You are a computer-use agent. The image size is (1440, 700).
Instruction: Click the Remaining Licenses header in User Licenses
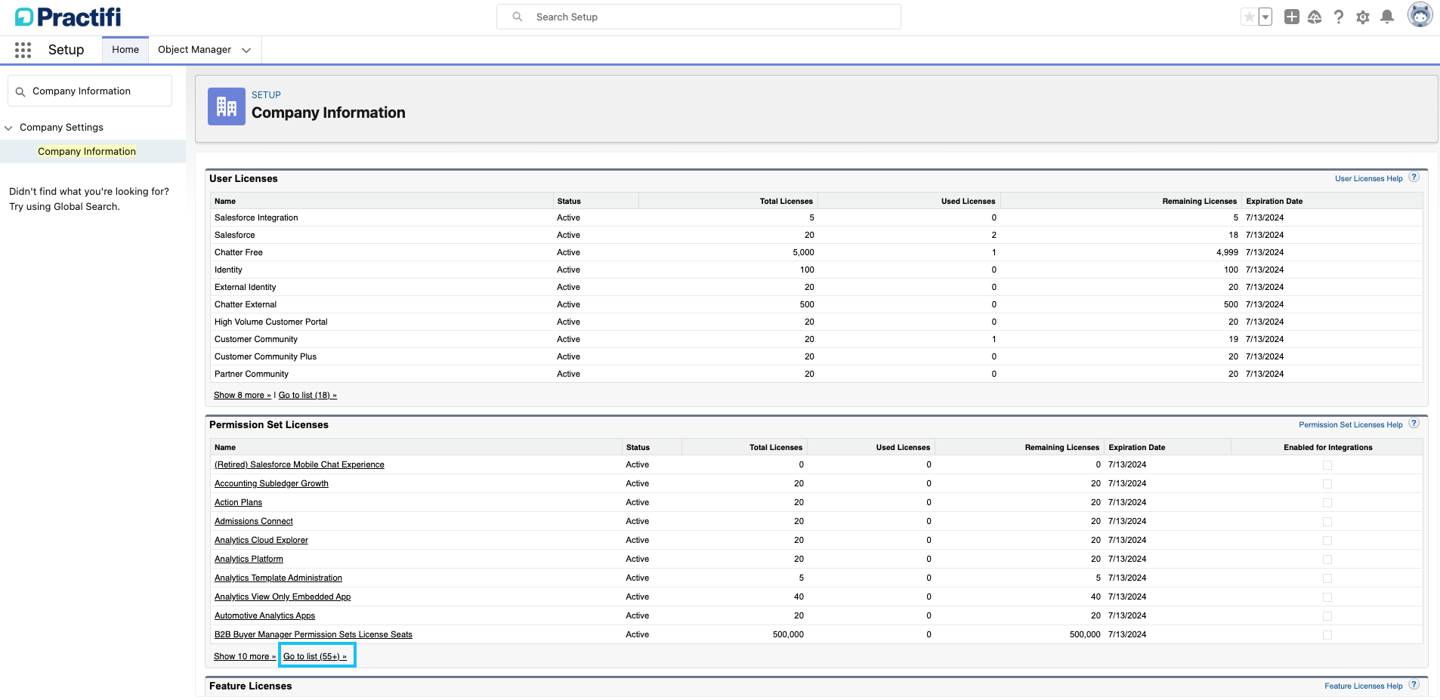point(1199,201)
